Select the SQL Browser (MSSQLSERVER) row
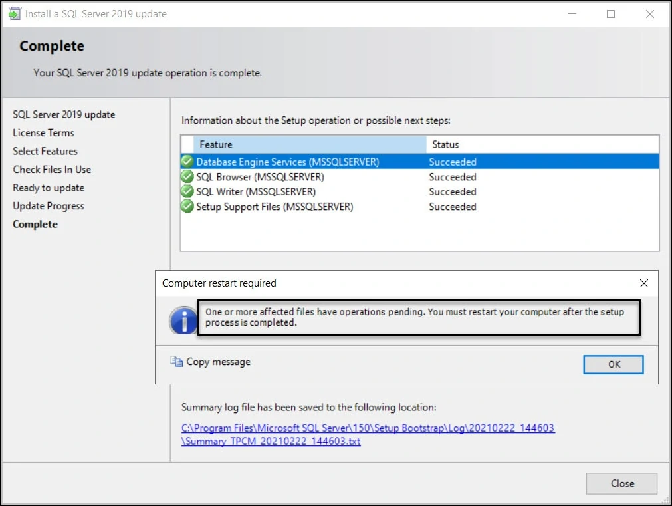Image resolution: width=672 pixels, height=506 pixels. click(419, 177)
